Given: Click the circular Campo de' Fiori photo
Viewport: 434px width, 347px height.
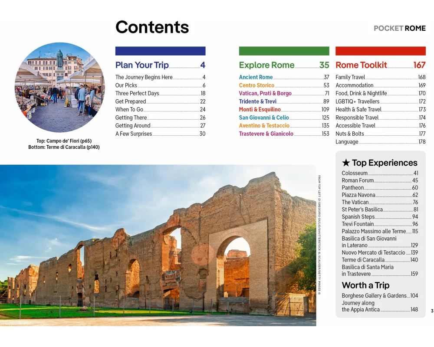Looking at the screenshot, I should (x=60, y=88).
